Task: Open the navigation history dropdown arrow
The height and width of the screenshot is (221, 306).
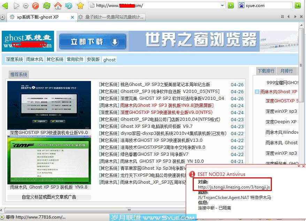Action: [x=26, y=6]
